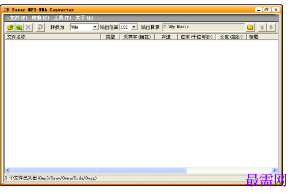Click the 文件名称 column header
Image resolution: width=295 pixels, height=194 pixels.
pos(53,37)
